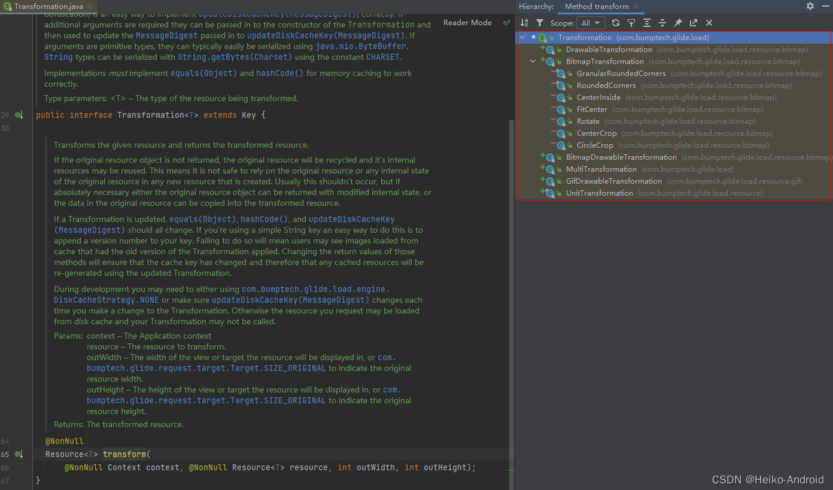
Task: Click implemented gutter icon at line 29
Action: (19, 115)
